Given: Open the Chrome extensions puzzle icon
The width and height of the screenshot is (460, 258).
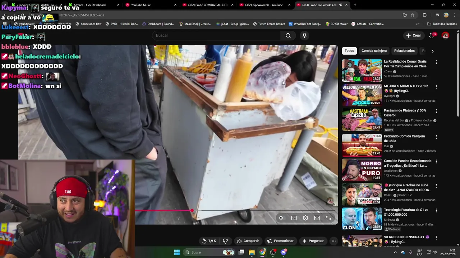Looking at the screenshot, I should click(425, 15).
